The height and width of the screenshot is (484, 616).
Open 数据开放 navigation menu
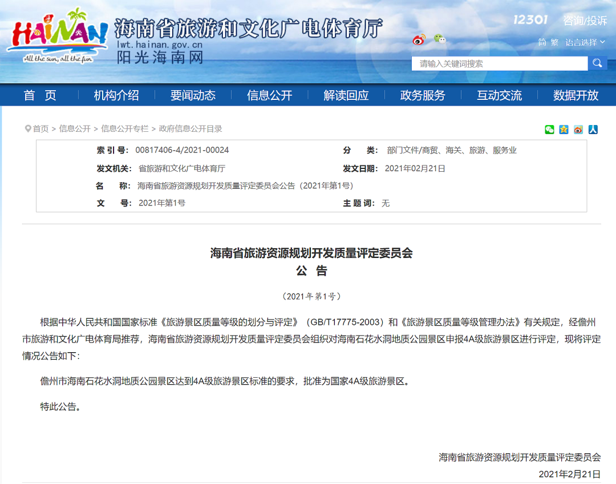point(576,95)
